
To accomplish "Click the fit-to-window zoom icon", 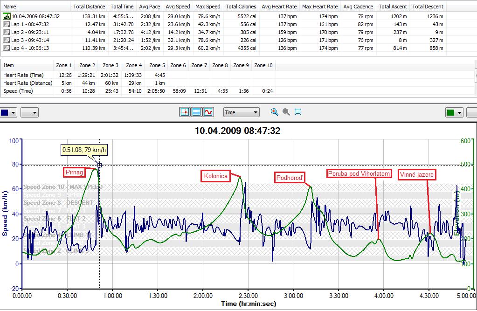I will tap(298, 112).
